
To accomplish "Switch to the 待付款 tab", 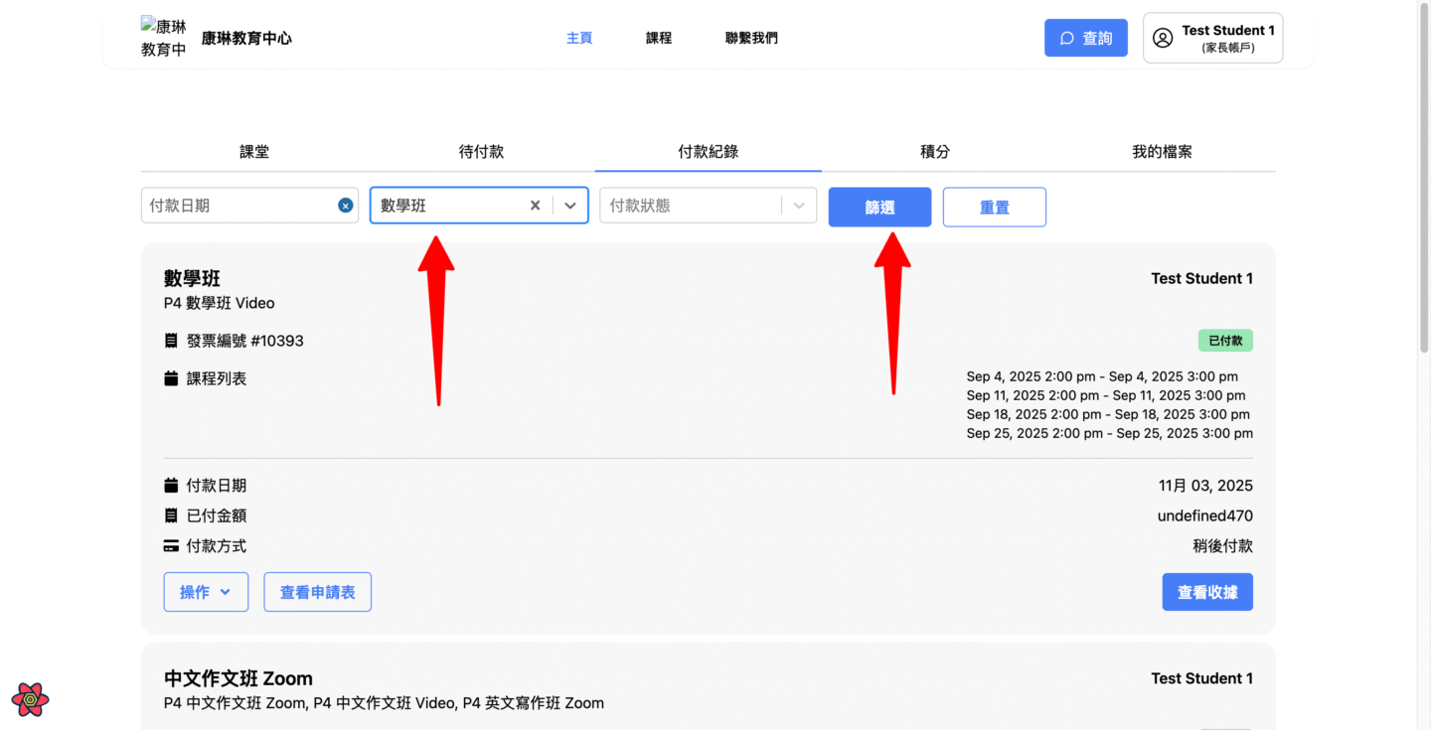I will tap(481, 152).
